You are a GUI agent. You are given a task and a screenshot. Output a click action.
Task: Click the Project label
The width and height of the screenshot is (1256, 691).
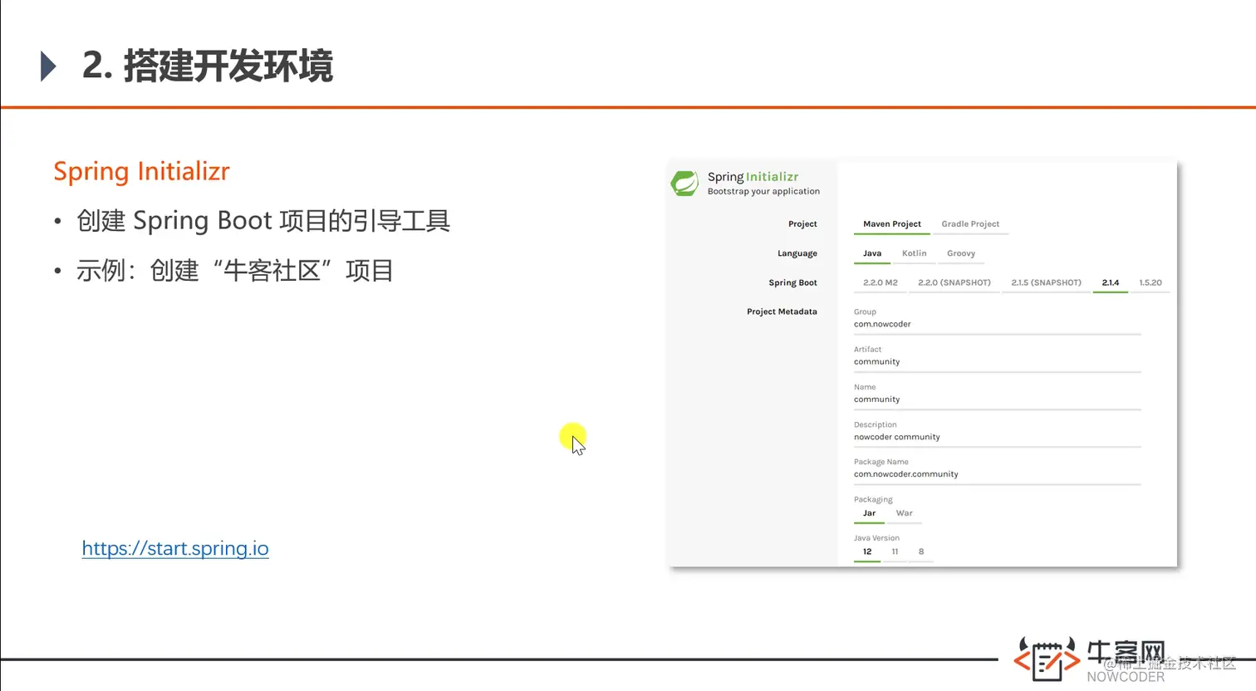pyautogui.click(x=802, y=224)
